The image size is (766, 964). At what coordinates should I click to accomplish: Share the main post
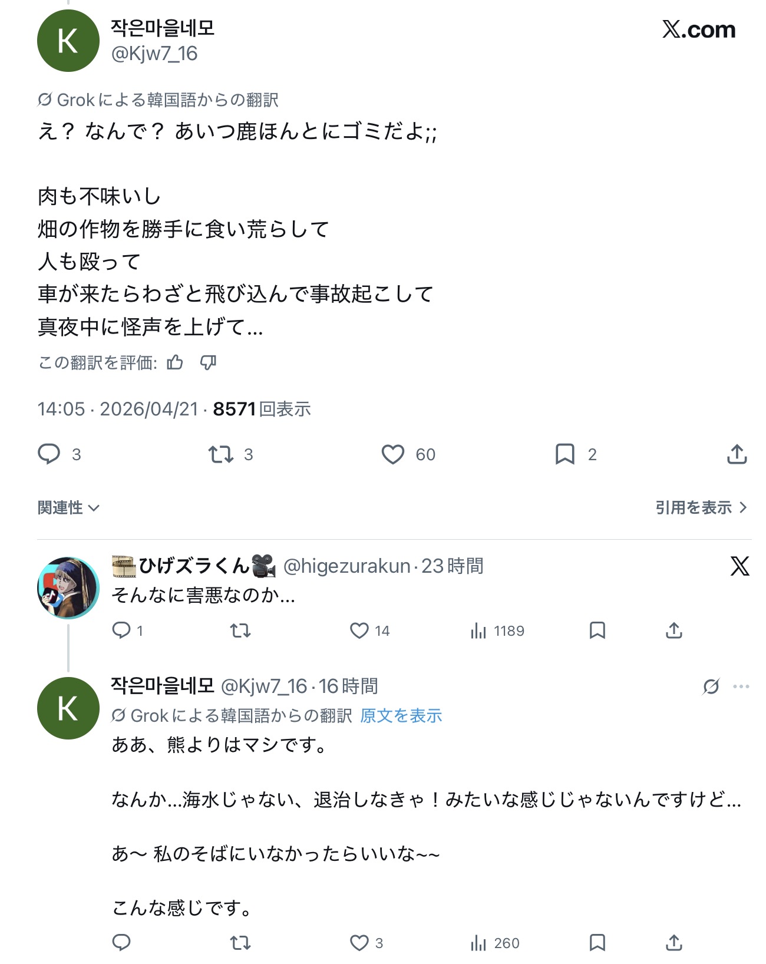tap(737, 454)
